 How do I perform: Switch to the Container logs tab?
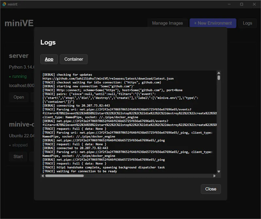pos(74,59)
